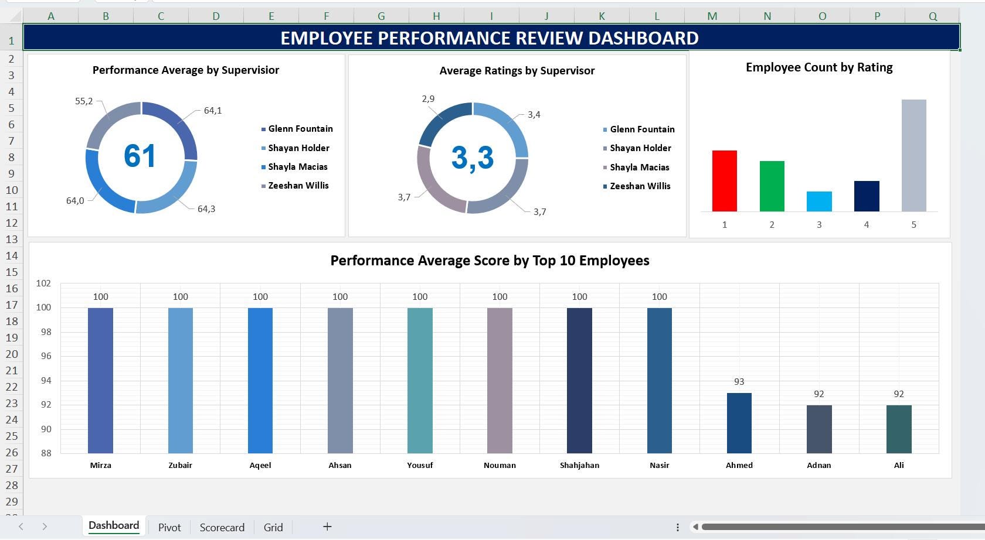Open the Scorecard sheet tab
Image resolution: width=985 pixels, height=540 pixels.
coord(222,527)
